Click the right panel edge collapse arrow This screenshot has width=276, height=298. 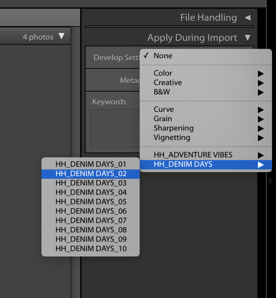click(x=271, y=181)
